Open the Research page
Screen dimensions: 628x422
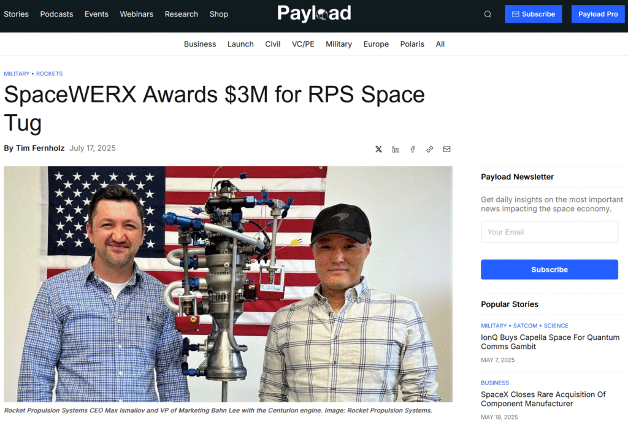182,14
